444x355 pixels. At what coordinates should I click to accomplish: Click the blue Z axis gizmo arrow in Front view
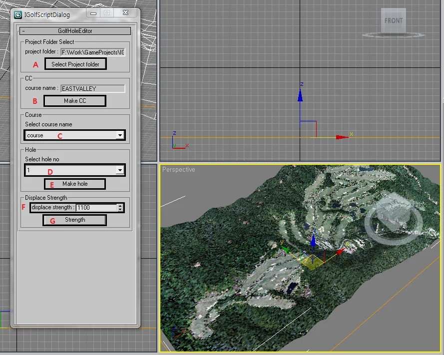click(300, 95)
